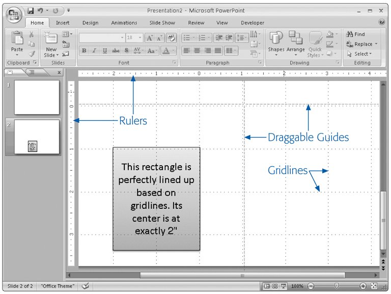Expand the Select dropdown in Editing

coord(371,54)
